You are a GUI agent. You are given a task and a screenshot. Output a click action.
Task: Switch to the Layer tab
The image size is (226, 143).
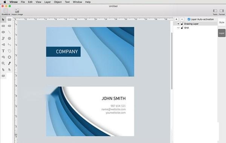[222, 33]
